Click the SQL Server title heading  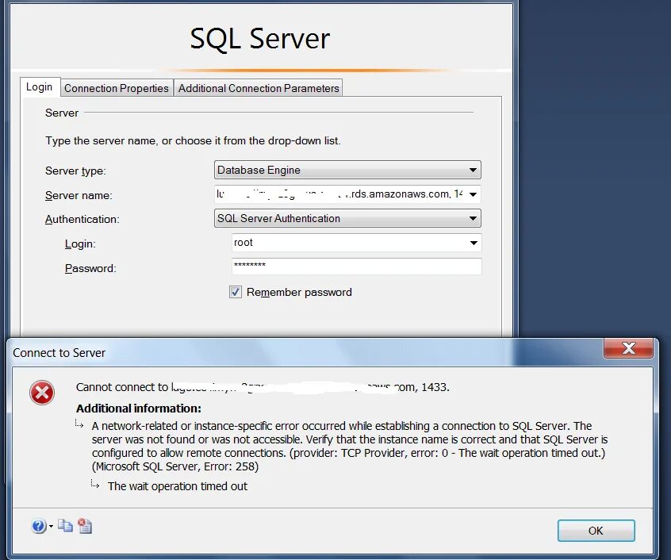coord(260,39)
